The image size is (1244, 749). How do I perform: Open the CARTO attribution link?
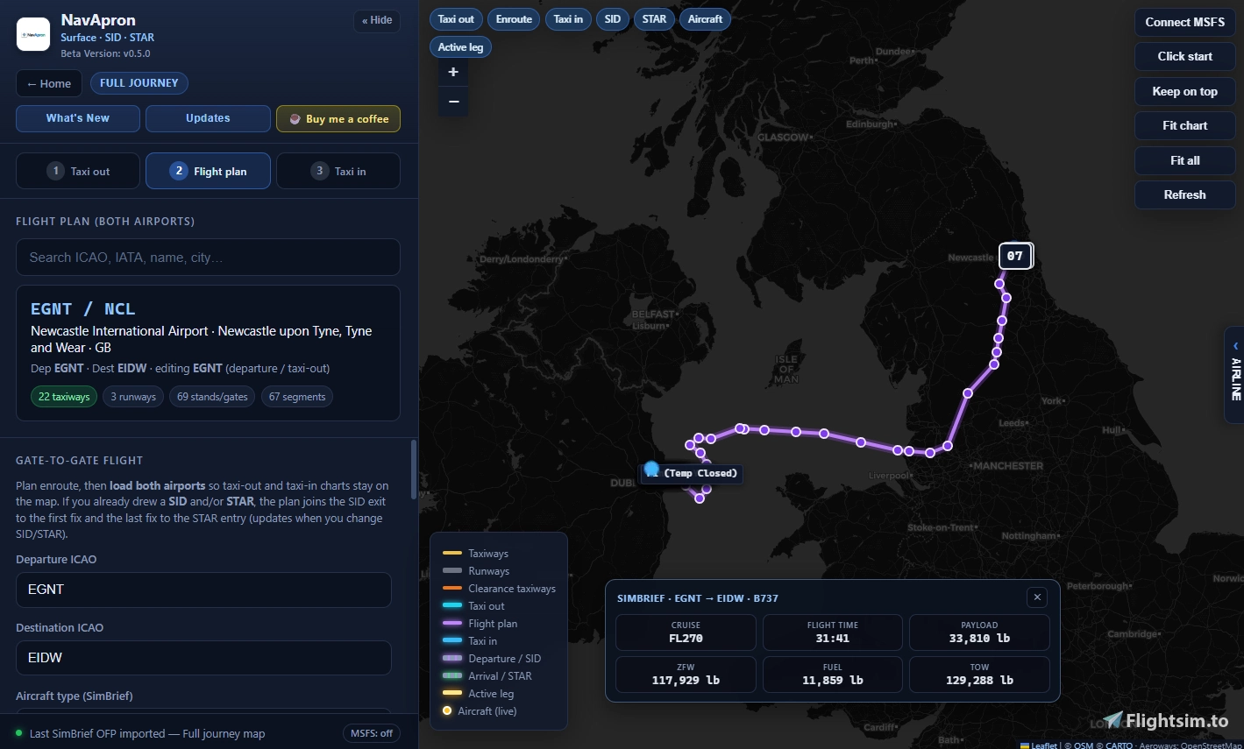(x=1120, y=745)
